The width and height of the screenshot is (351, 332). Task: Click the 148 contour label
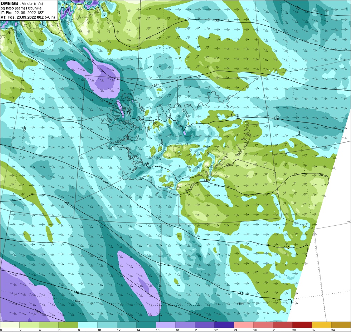pyautogui.click(x=37, y=311)
